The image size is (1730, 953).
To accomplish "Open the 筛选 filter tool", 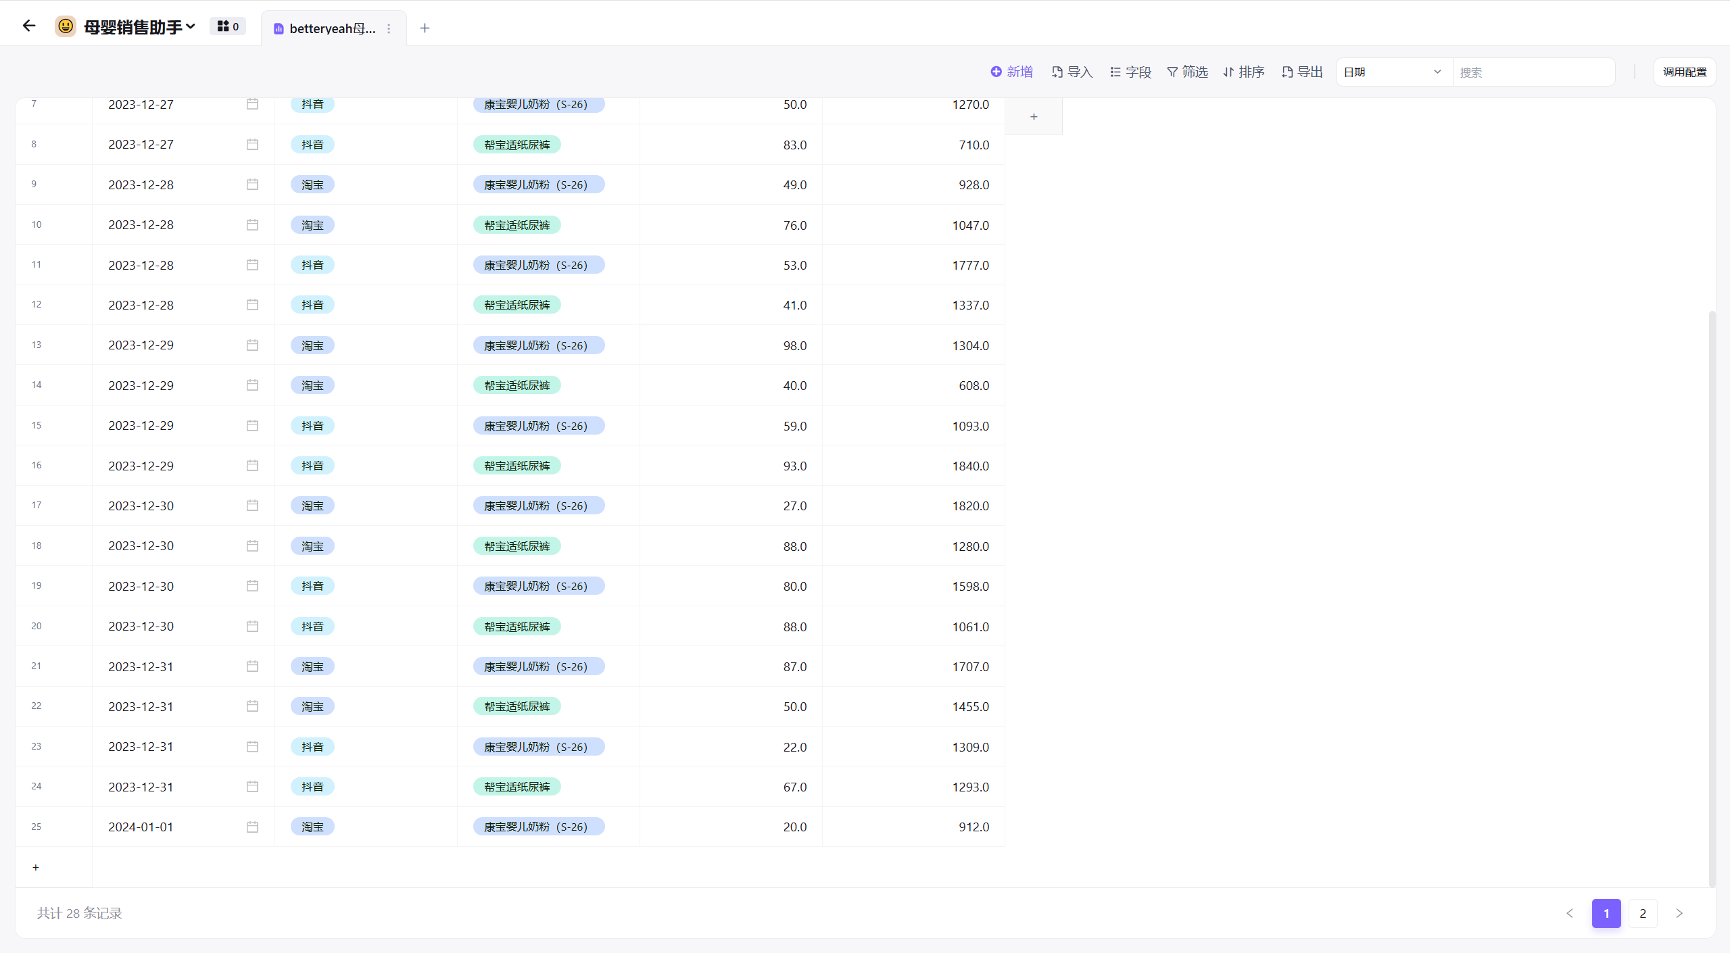I will coord(1187,72).
